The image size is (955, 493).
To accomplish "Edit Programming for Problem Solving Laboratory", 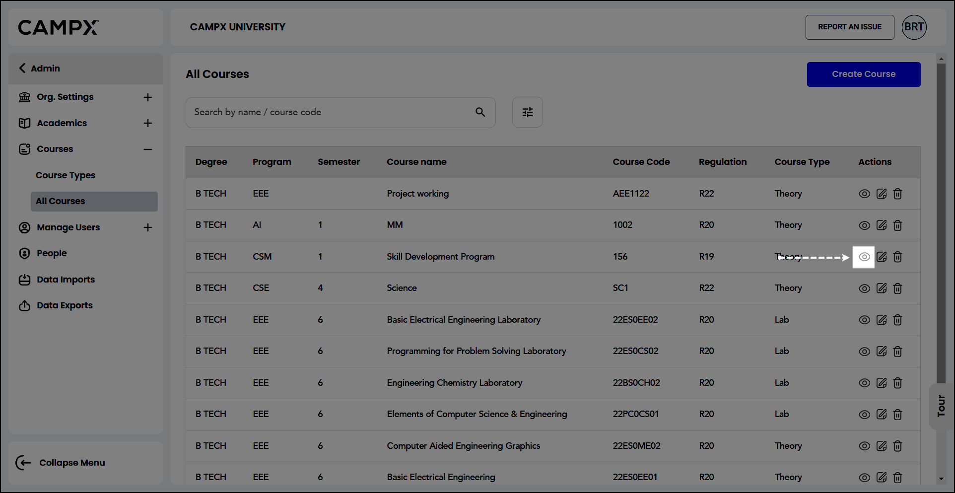I will (881, 352).
